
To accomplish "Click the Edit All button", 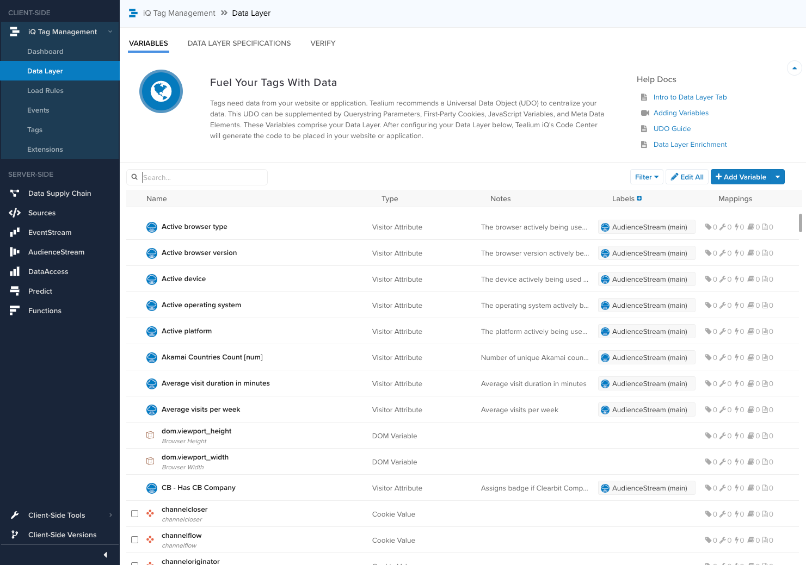I will click(687, 177).
